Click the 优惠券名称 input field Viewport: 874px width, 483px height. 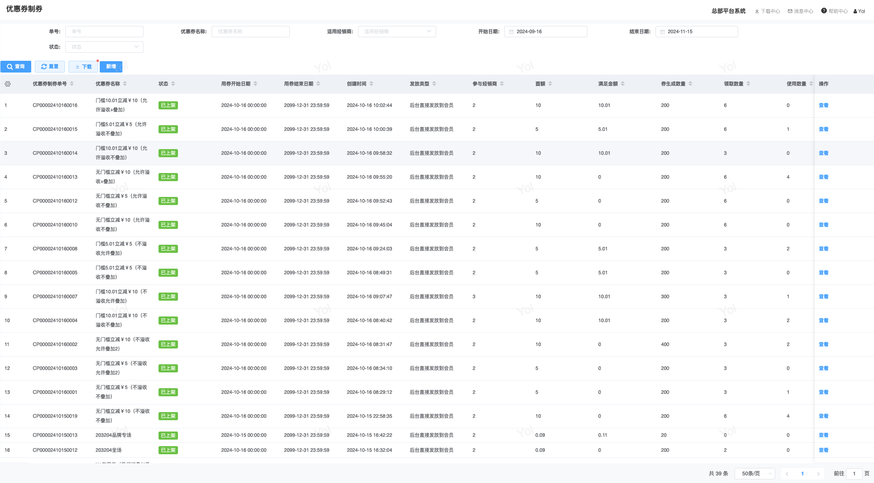[x=251, y=32]
